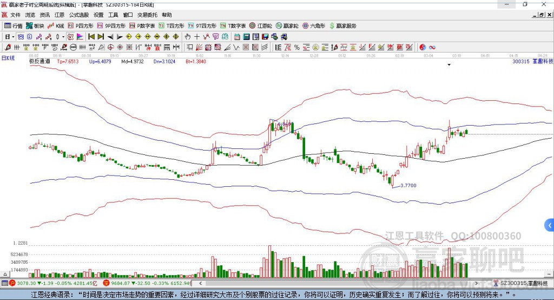Toggle the multicolor flag indicator icon
The image size is (554, 300).
(80, 37)
